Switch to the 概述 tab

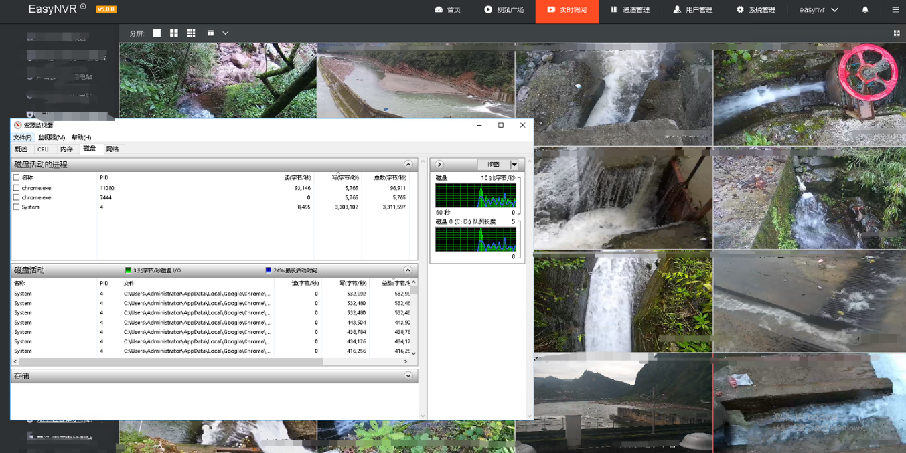point(21,149)
